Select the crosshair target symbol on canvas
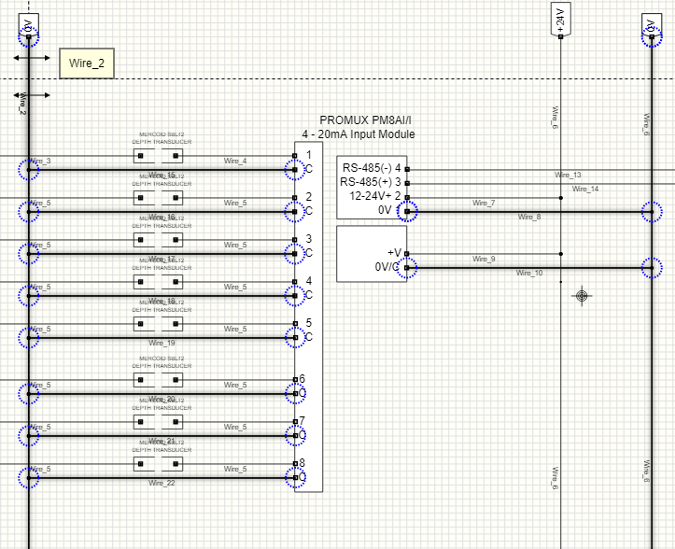Screen dimensions: 675x549 [x=583, y=296]
